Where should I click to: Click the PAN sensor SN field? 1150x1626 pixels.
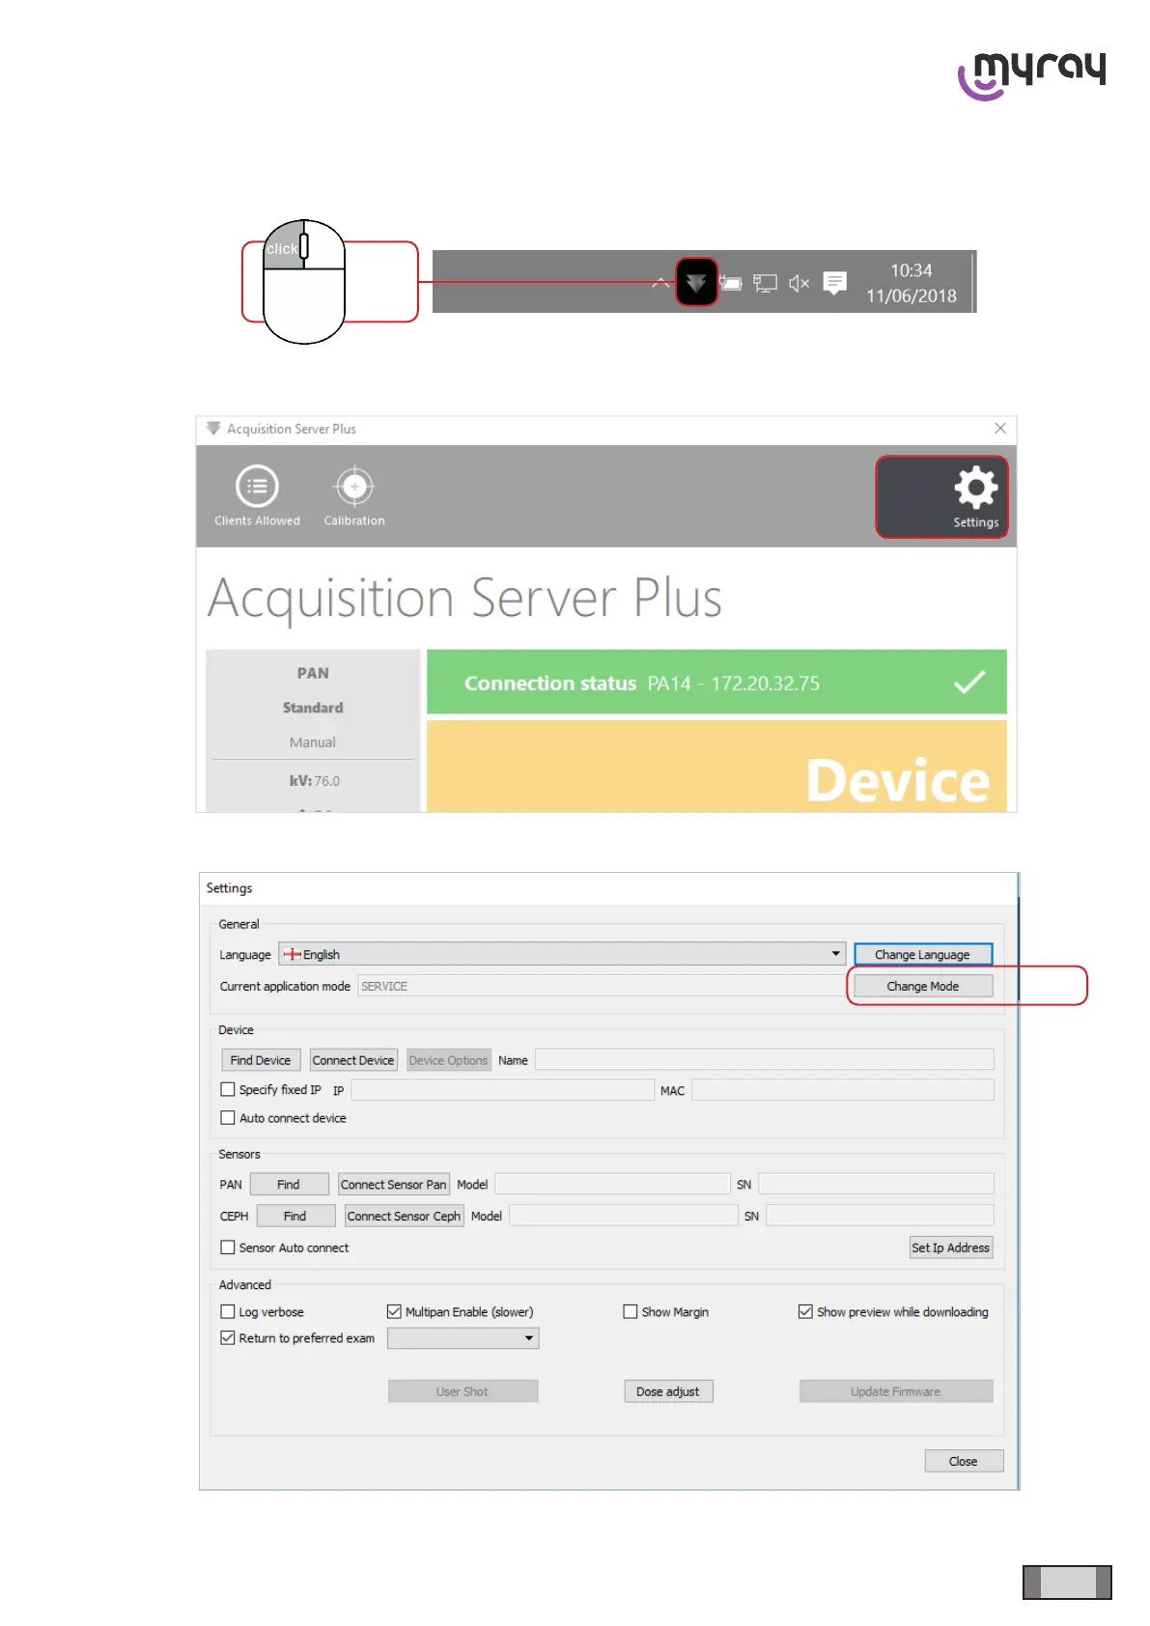click(876, 1184)
